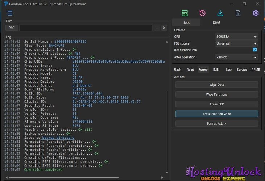This screenshot has height=181, width=265.
Task: Select the Format tab
Action: [x=203, y=70]
